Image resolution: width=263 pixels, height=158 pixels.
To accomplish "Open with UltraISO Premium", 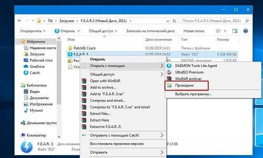I will [213, 72].
